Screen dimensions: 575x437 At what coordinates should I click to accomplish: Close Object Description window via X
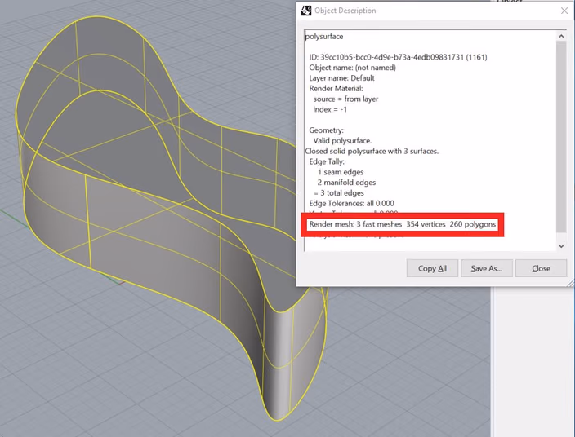[564, 11]
